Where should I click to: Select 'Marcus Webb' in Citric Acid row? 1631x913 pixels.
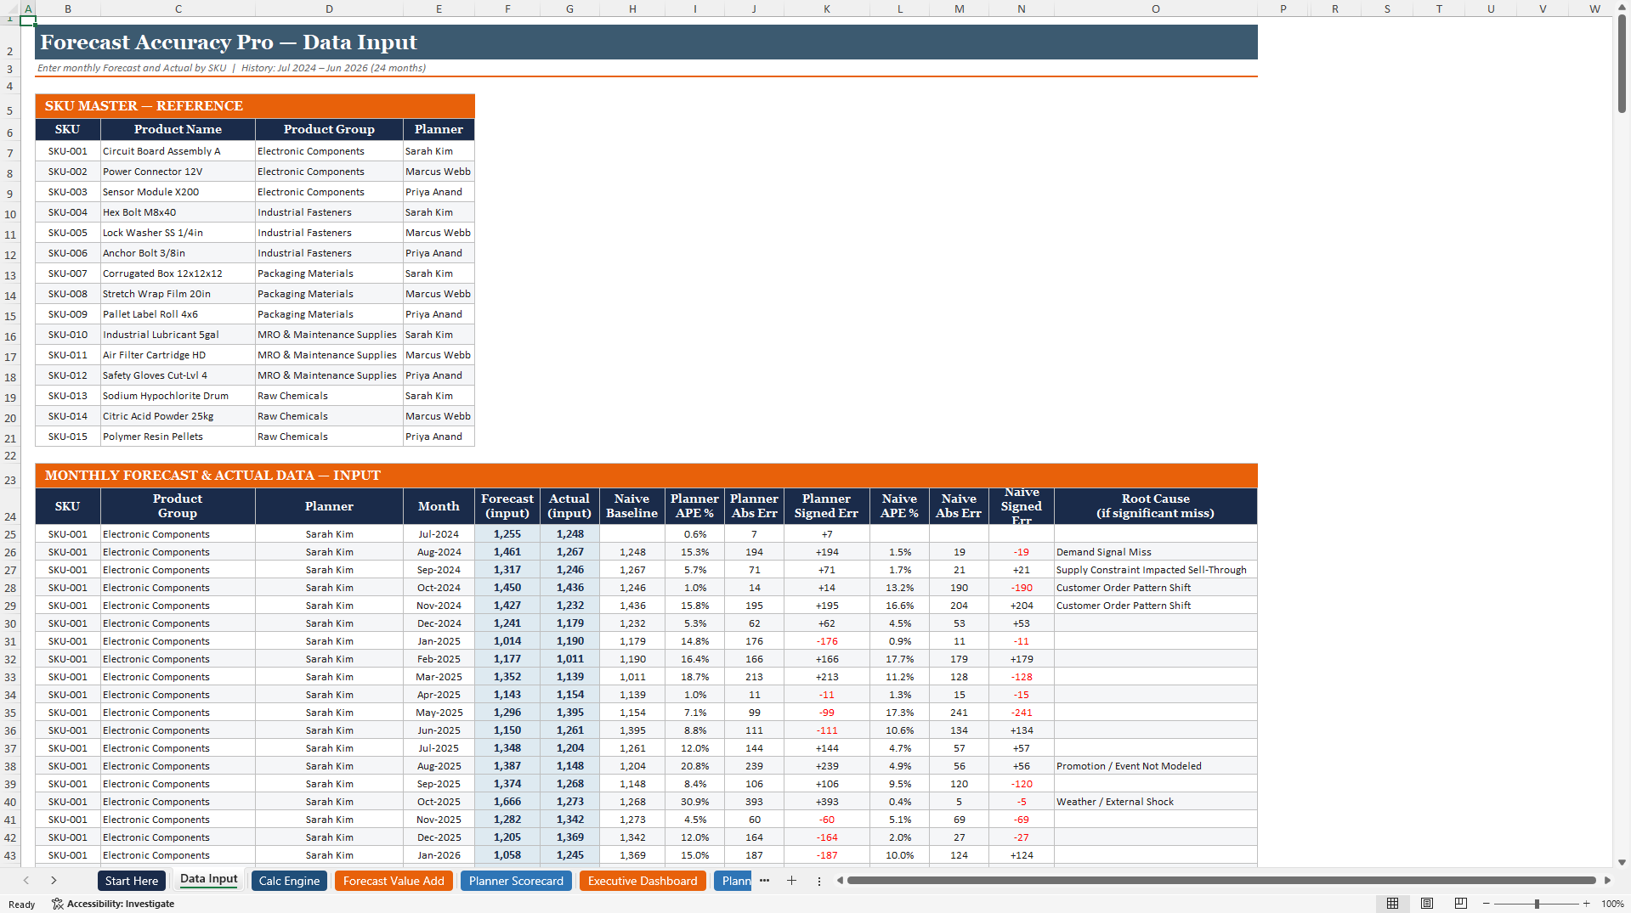point(439,416)
